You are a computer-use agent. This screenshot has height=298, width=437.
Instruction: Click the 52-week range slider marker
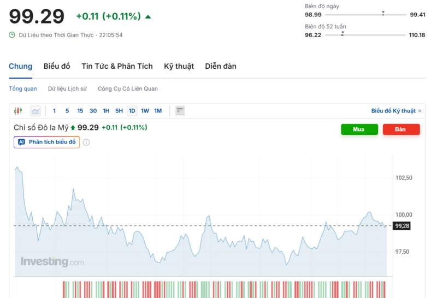pyautogui.click(x=342, y=34)
